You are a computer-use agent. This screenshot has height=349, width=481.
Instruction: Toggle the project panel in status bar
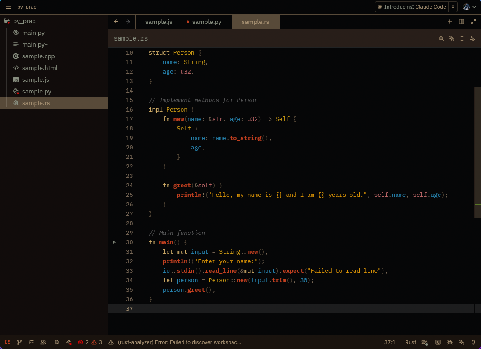tap(8, 342)
